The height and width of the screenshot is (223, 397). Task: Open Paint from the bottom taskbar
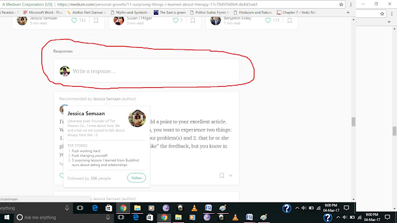coord(264,217)
